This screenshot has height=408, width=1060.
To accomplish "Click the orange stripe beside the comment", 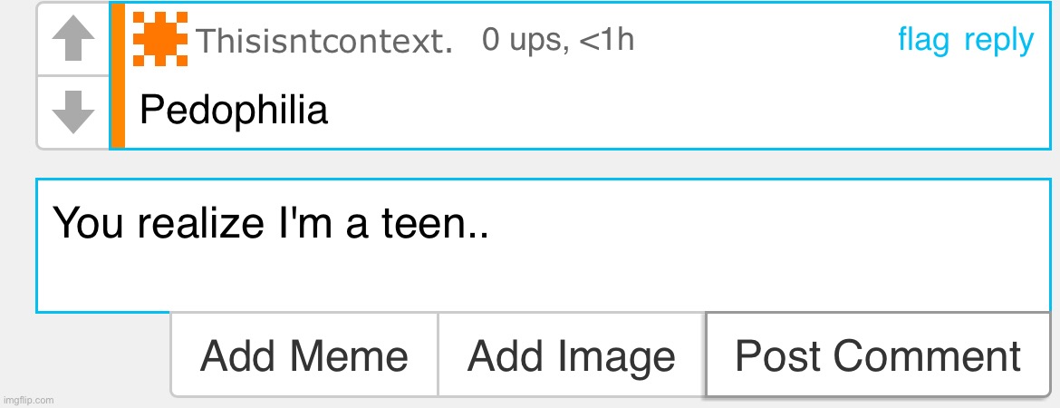I will [118, 75].
